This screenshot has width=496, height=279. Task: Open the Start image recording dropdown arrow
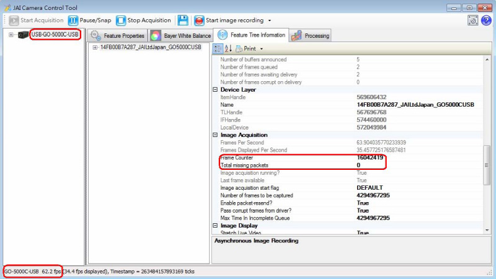point(270,21)
